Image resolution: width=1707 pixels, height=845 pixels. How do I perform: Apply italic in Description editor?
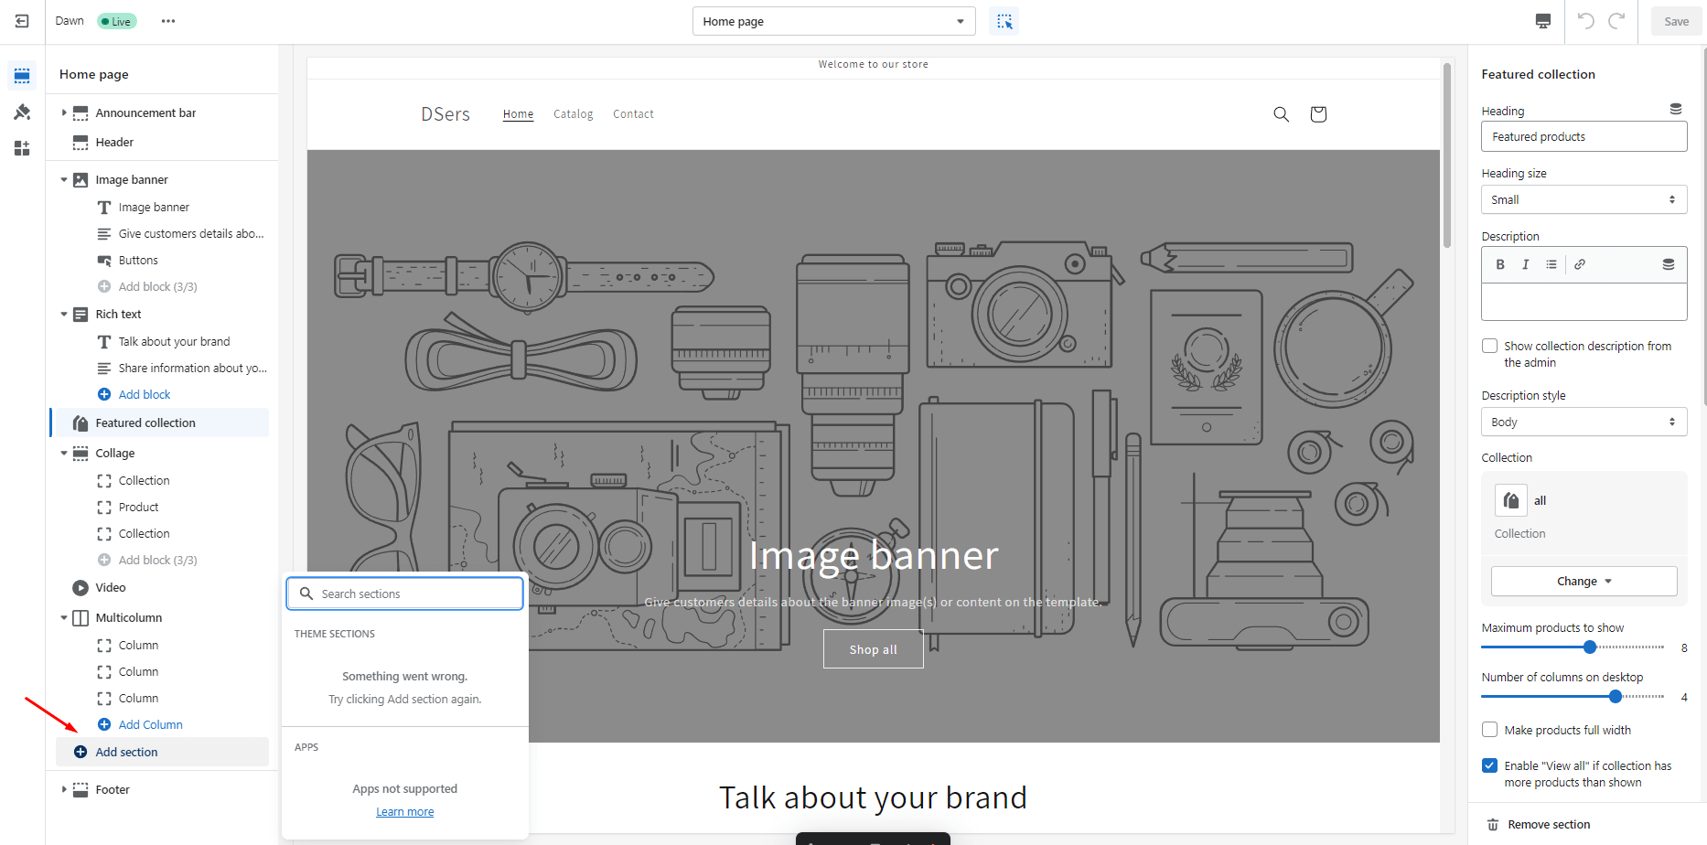(1525, 264)
